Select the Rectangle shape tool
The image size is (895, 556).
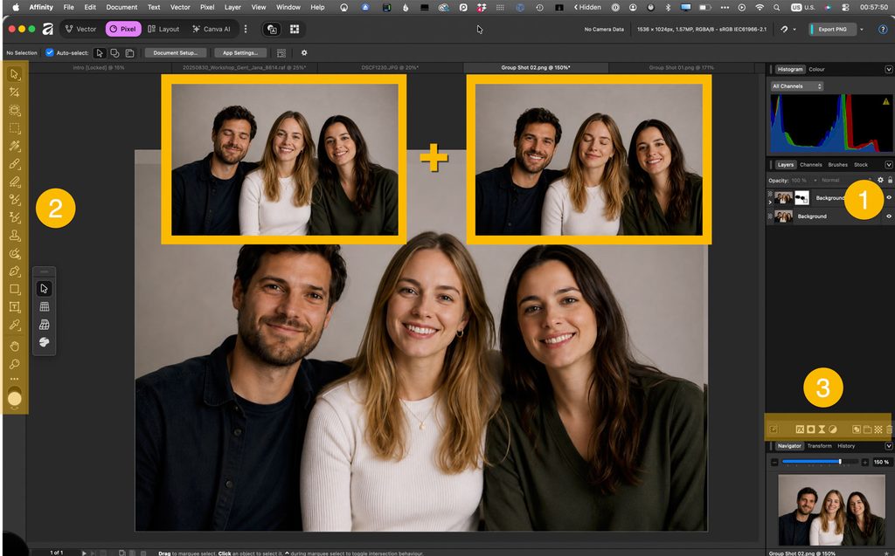(15, 289)
